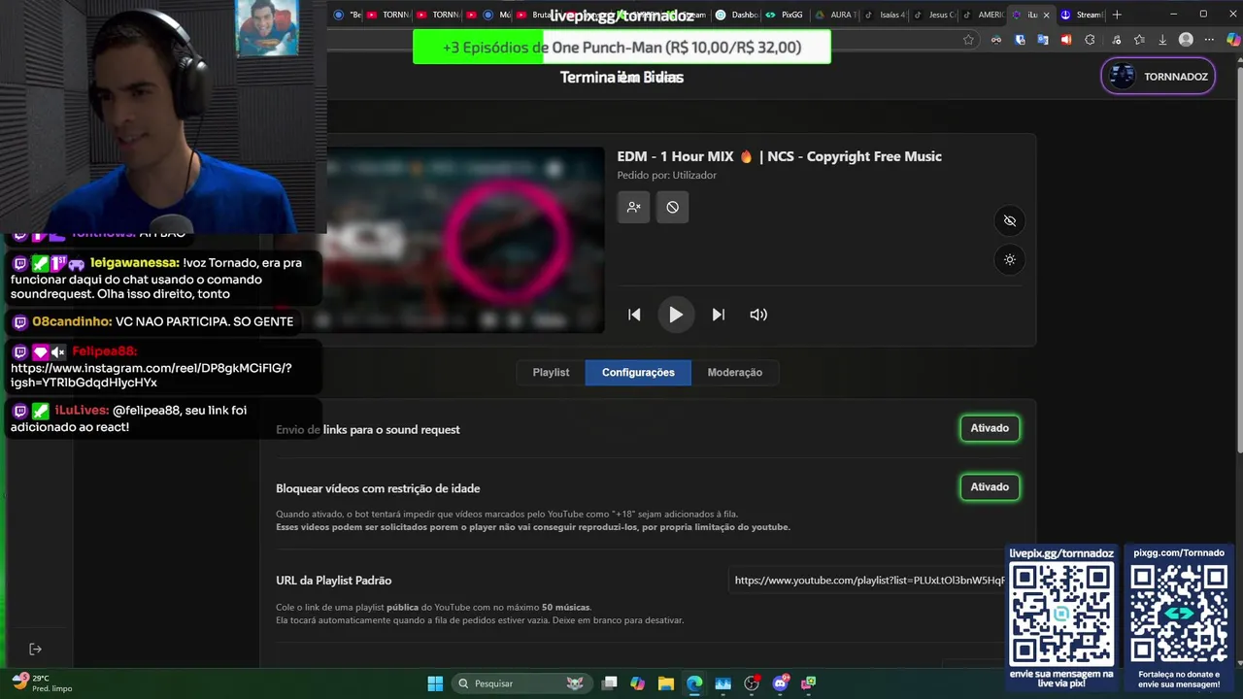Switch to the Dashboard browser tab
Screen dimensions: 1243x699
[x=737, y=15]
